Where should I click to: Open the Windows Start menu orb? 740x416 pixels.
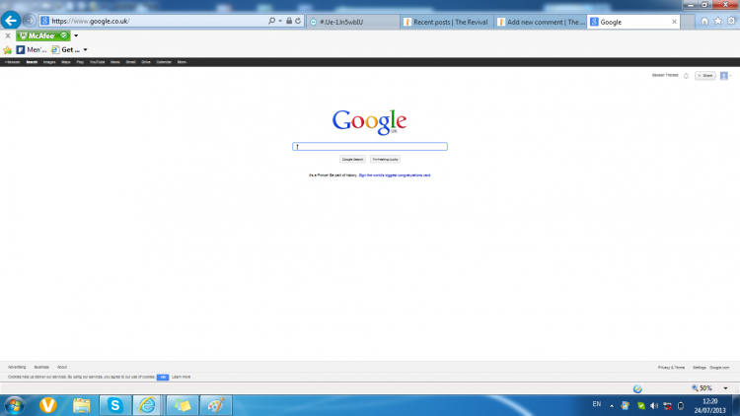pos(14,405)
